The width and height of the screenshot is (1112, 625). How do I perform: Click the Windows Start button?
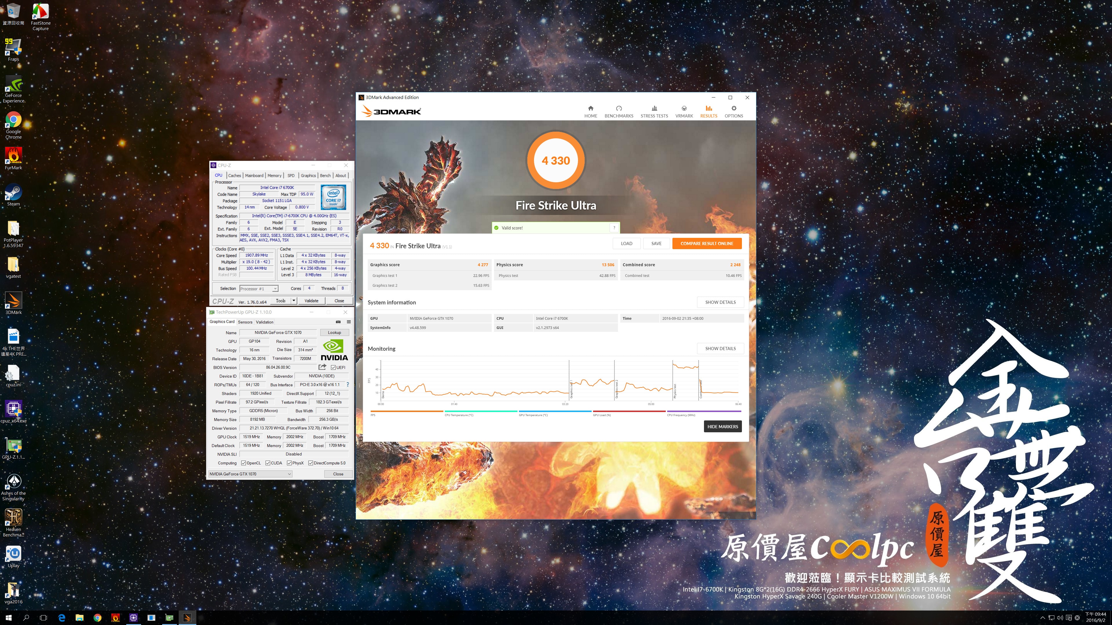click(9, 618)
